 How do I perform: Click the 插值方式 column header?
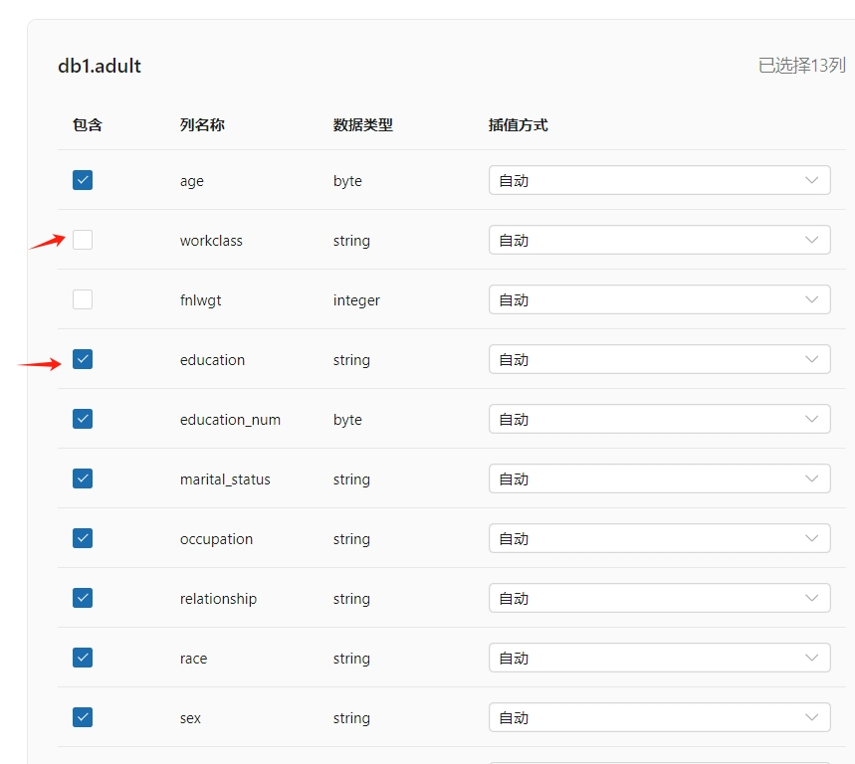point(518,124)
